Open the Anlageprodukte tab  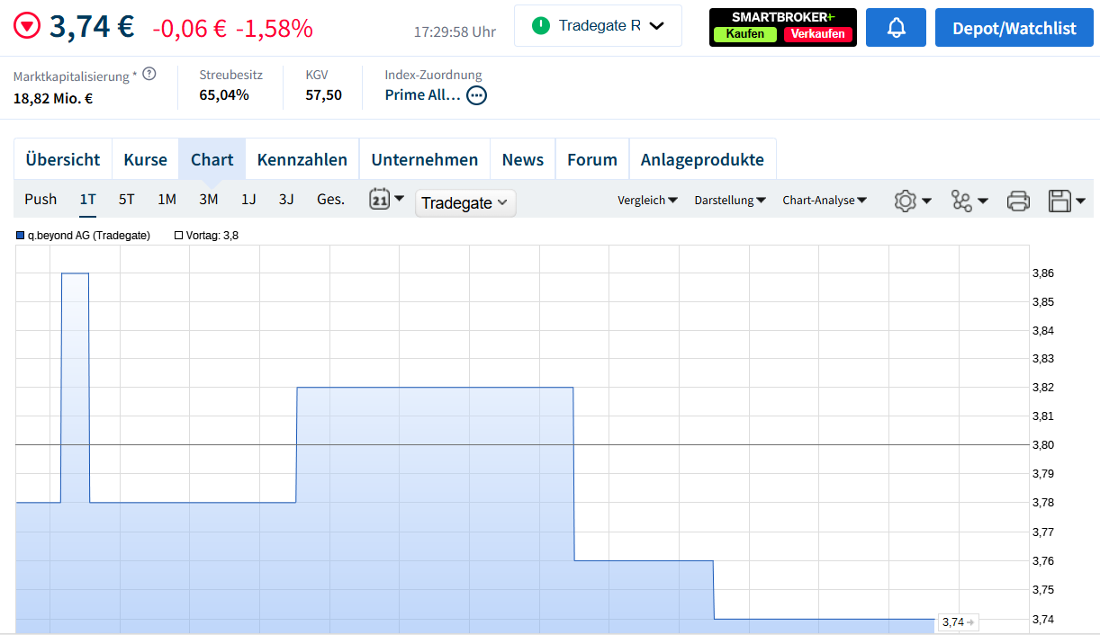pos(702,159)
